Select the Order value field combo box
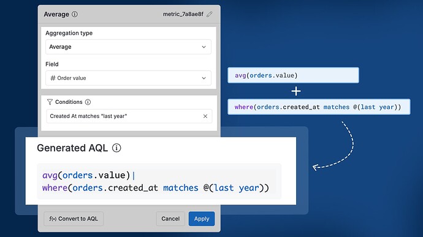The height and width of the screenshot is (237, 423). click(128, 78)
